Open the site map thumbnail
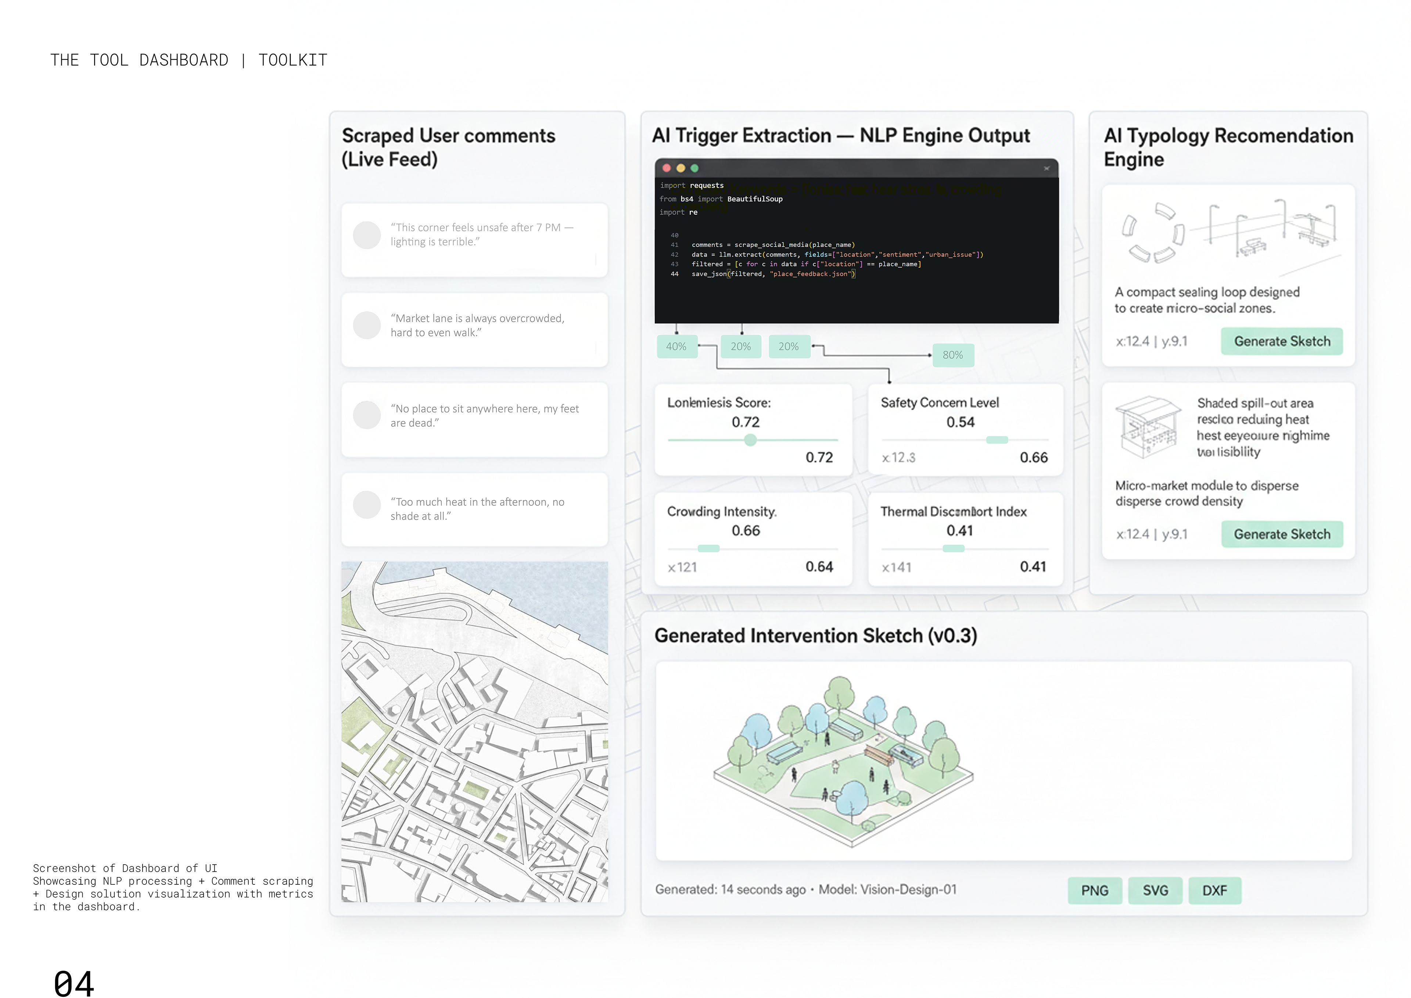This screenshot has height=998, width=1411. 474,732
